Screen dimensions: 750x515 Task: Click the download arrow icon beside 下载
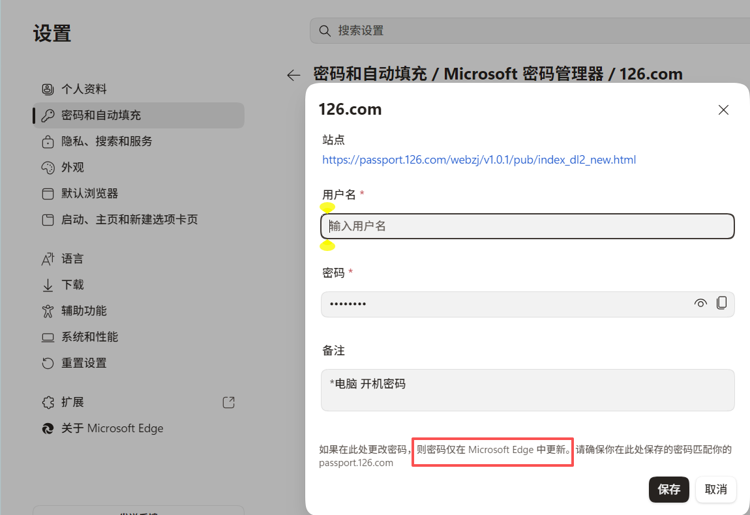point(48,286)
